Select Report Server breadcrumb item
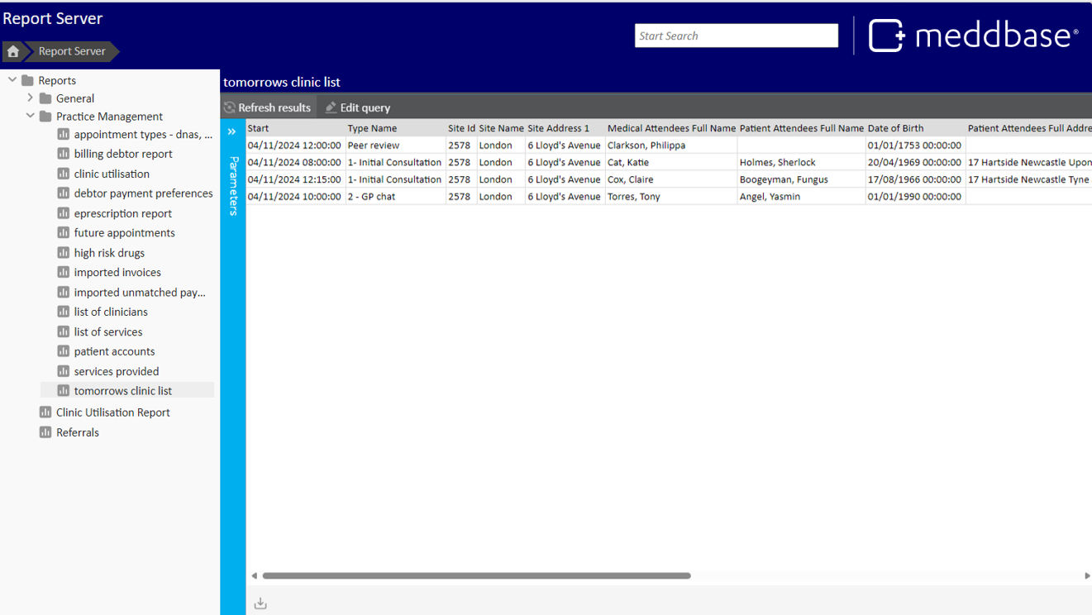Viewport: 1092px width, 615px height. (72, 51)
